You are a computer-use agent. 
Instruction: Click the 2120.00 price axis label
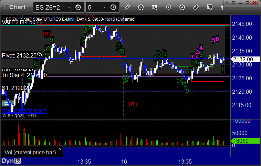pos(242,92)
